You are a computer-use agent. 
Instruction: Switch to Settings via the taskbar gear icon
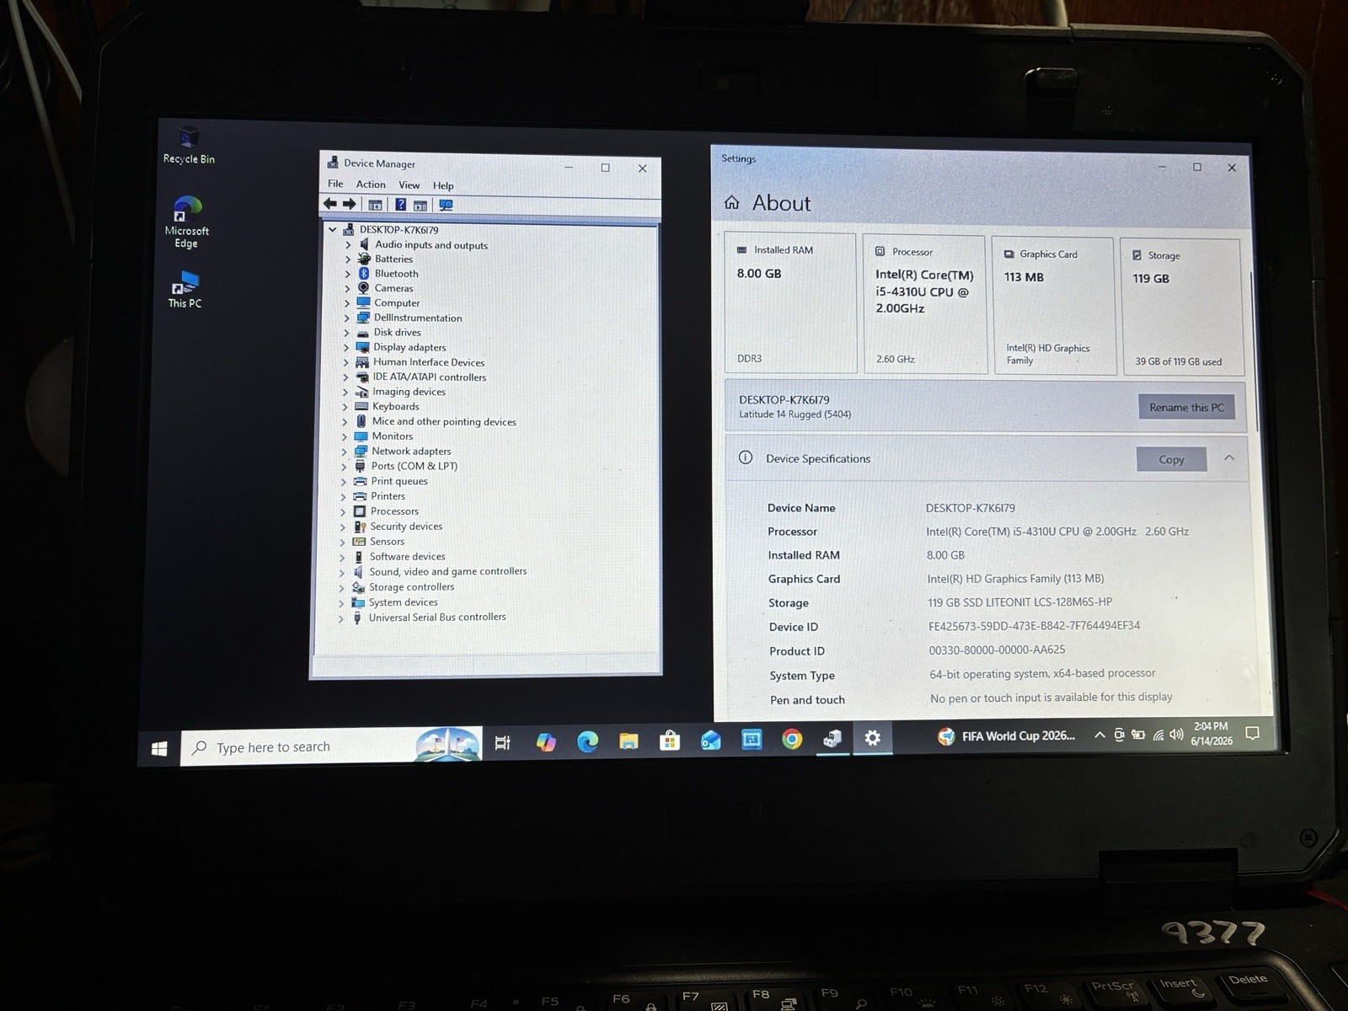pos(873,738)
